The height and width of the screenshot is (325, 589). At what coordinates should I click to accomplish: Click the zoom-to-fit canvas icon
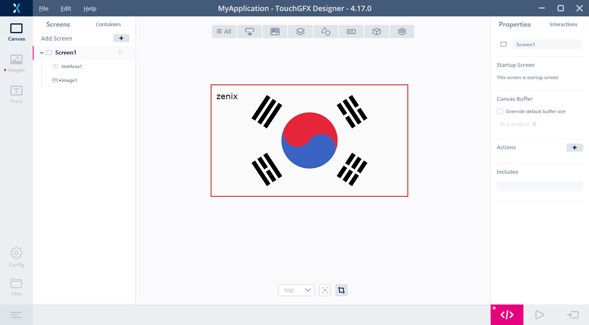click(x=325, y=290)
